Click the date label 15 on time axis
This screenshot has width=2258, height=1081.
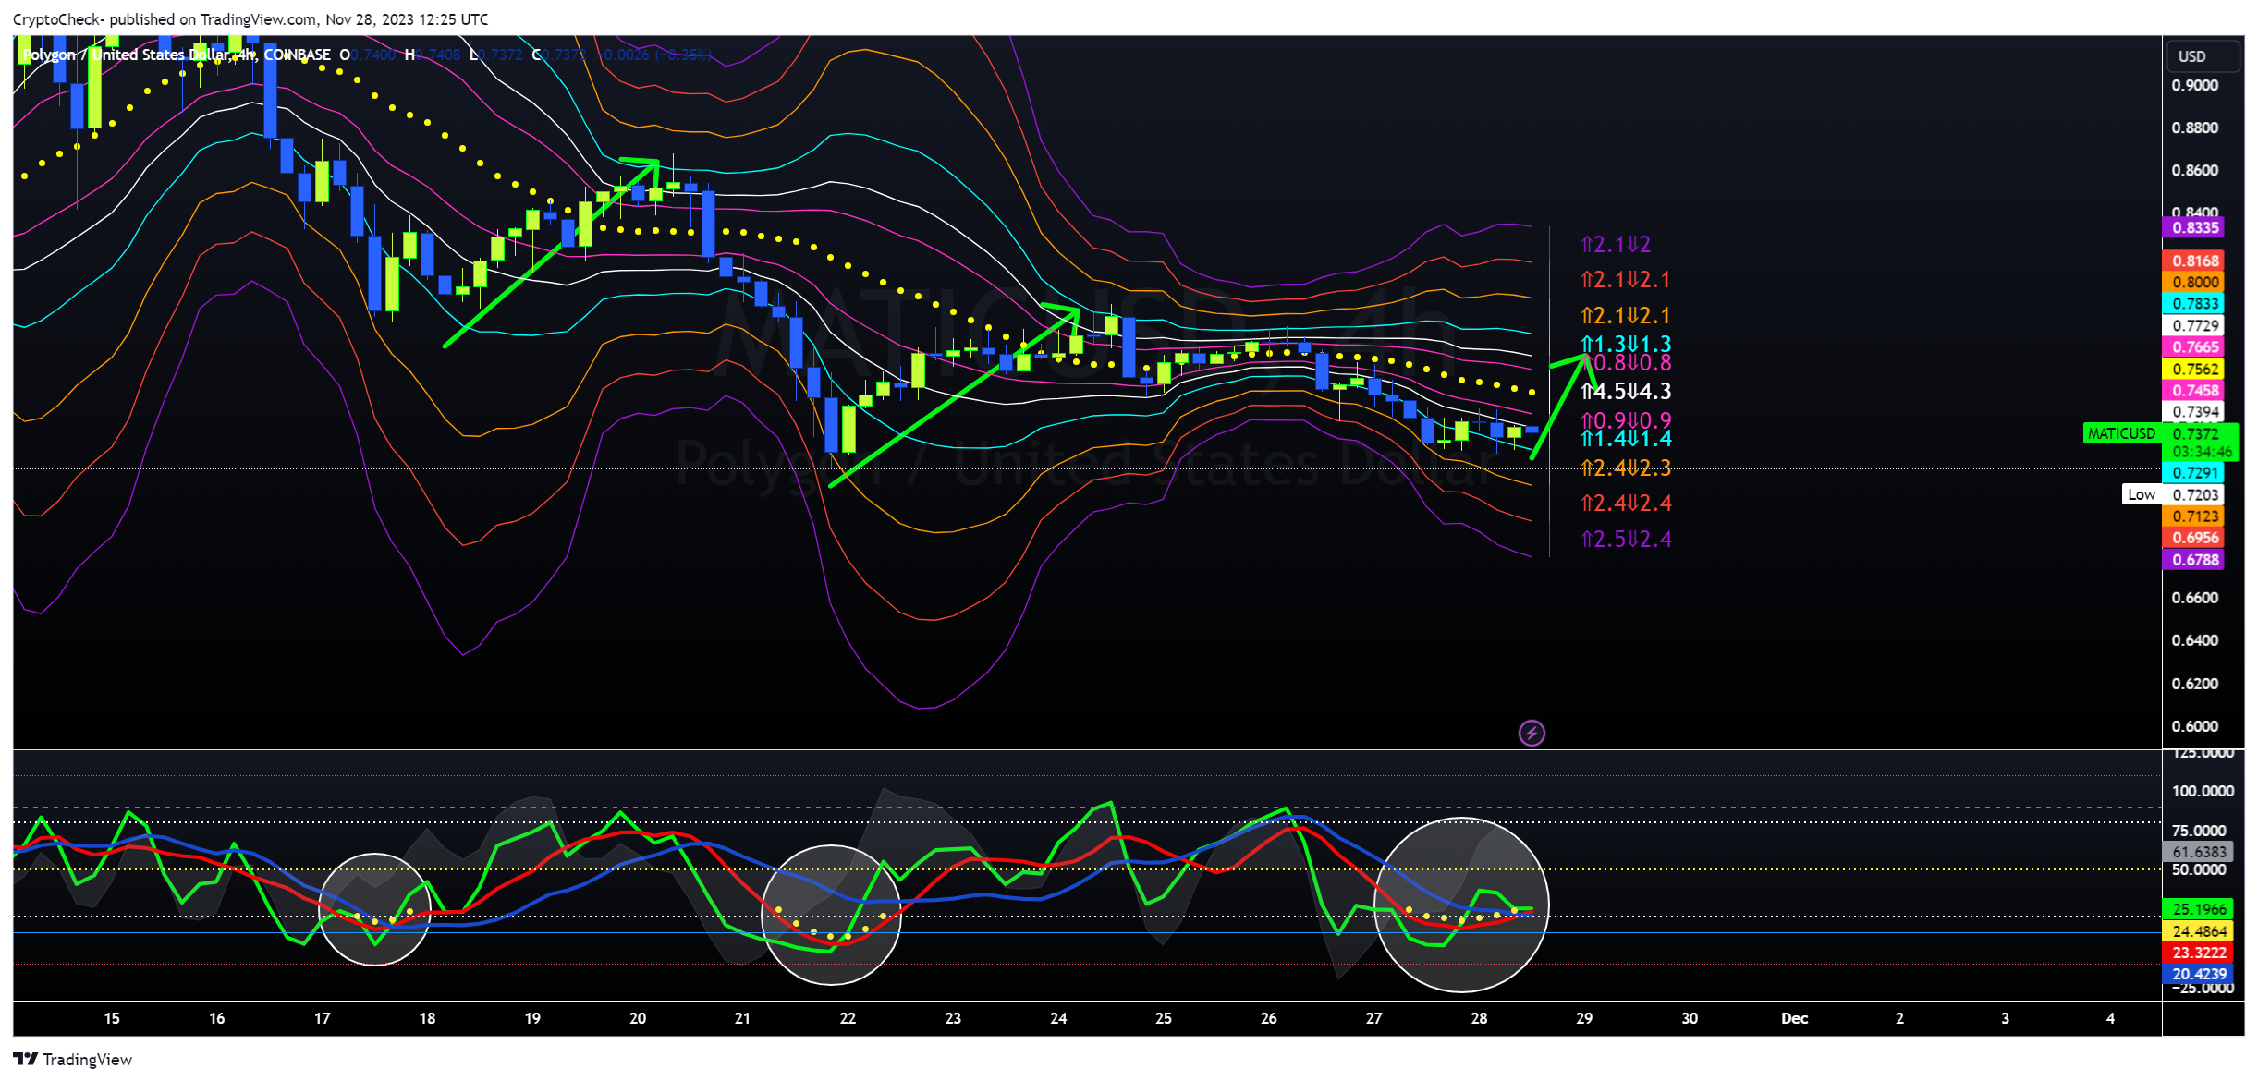point(112,1017)
